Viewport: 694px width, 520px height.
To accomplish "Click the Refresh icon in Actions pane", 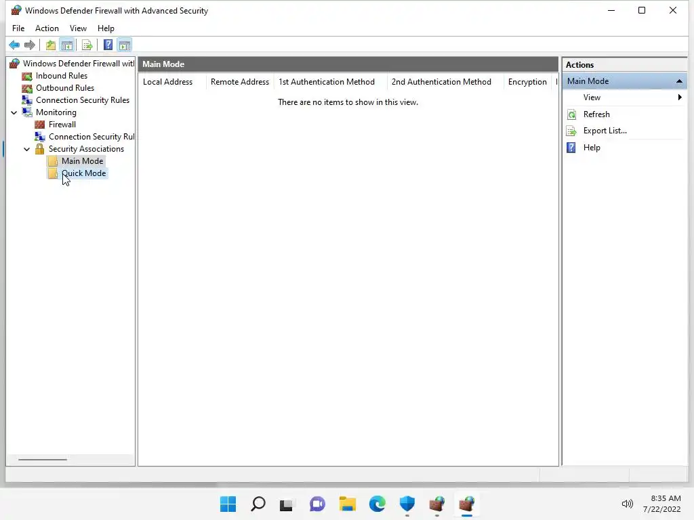I will 571,114.
